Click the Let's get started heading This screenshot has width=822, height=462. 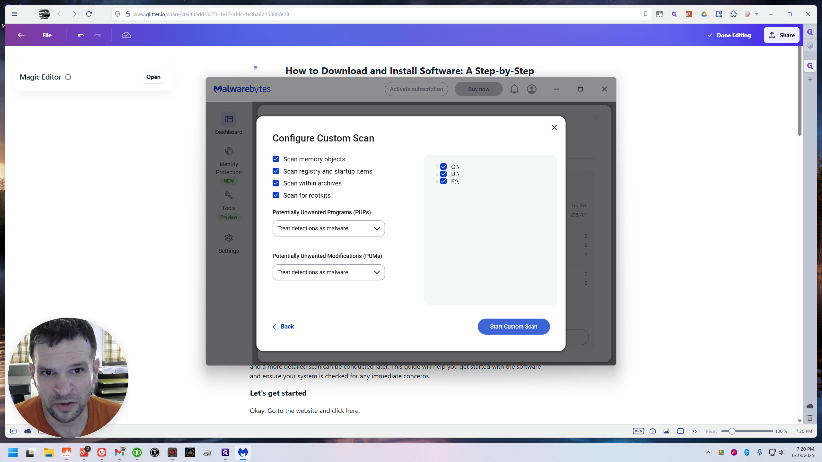[x=278, y=393]
